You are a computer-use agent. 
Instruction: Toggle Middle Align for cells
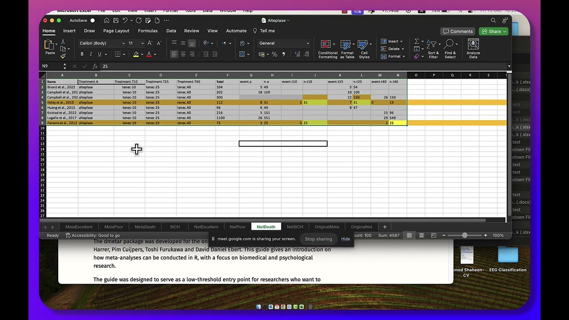183,43
